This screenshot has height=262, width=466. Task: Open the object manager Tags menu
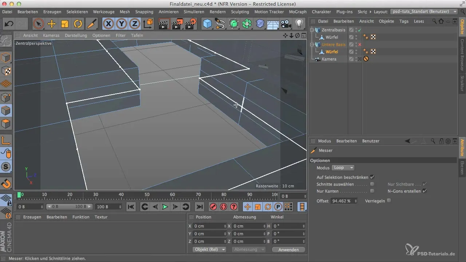click(404, 21)
